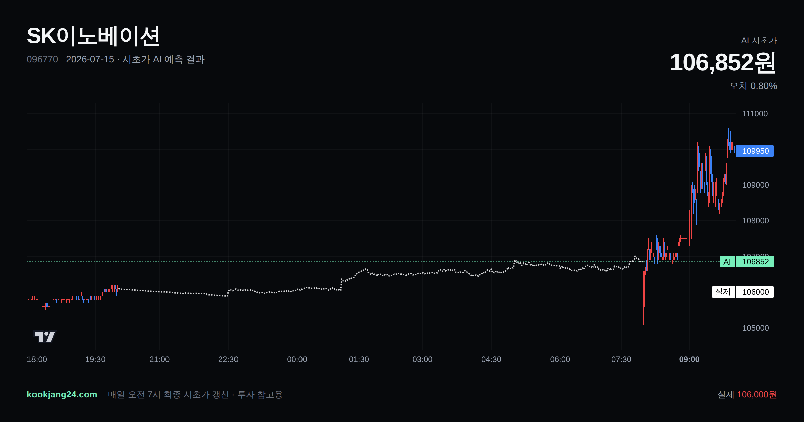Click the TradingView logo icon
804x422 pixels.
(x=45, y=336)
